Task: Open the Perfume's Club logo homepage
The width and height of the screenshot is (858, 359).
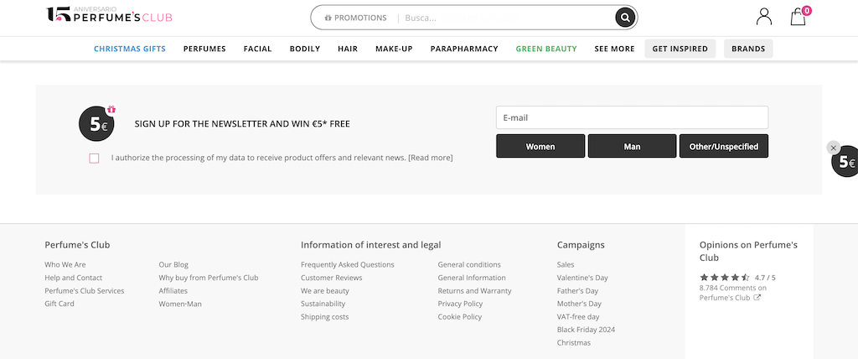Action: [x=110, y=15]
